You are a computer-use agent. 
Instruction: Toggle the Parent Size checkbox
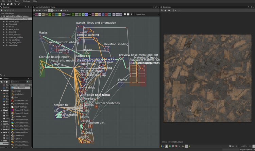click(x=135, y=15)
